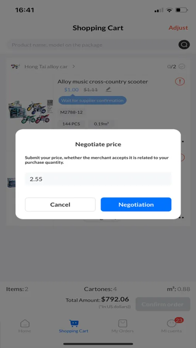The height and width of the screenshot is (348, 196).
Task: Tap the Wi-Fi status icon
Action: pyautogui.click(x=169, y=10)
